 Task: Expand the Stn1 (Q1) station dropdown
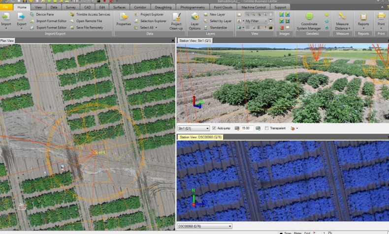pyautogui.click(x=207, y=128)
